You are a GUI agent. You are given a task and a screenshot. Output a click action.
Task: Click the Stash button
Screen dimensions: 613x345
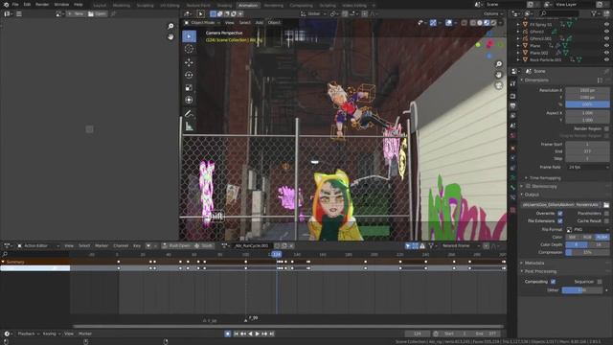point(204,245)
